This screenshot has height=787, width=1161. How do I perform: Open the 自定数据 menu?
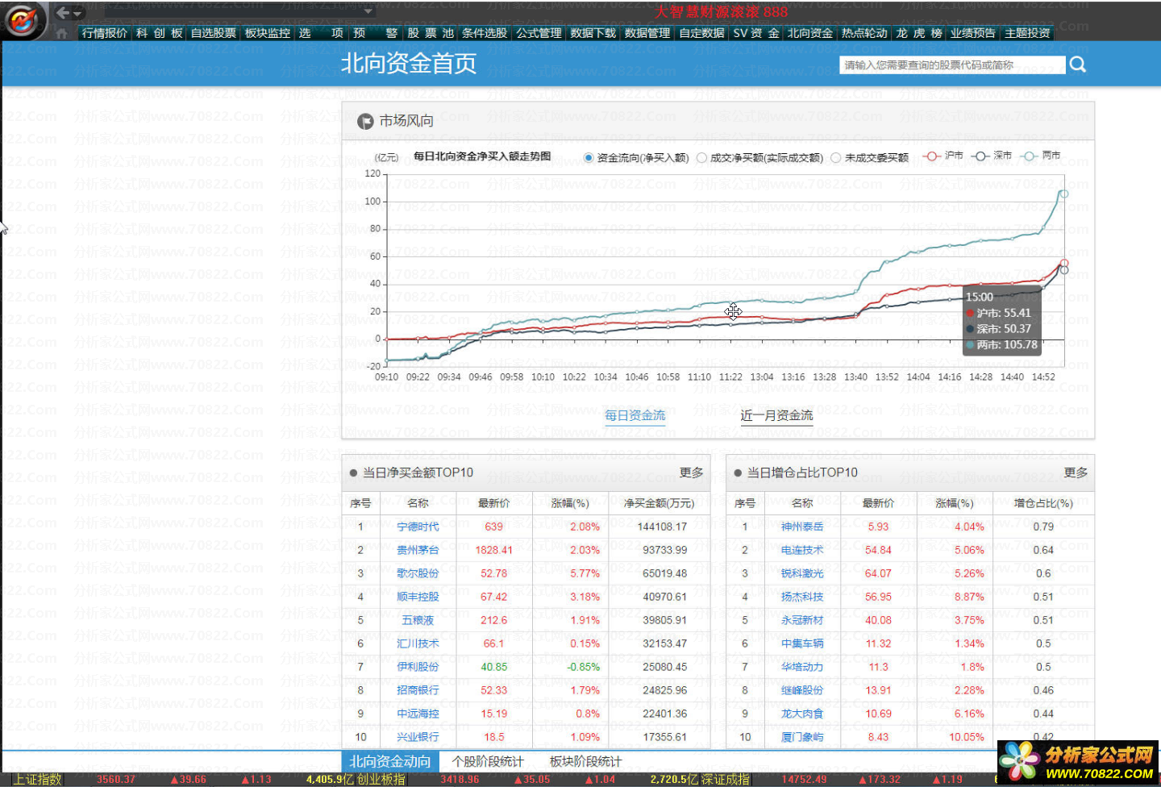click(701, 33)
